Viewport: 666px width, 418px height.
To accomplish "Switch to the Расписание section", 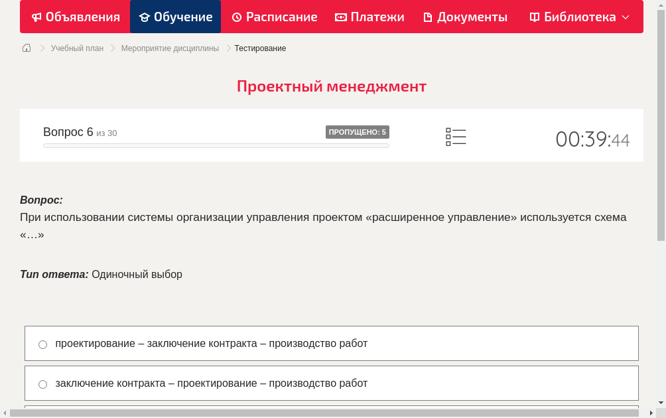I will pos(274,17).
